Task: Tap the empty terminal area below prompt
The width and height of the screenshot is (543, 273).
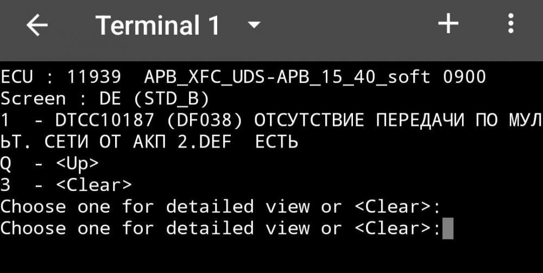Action: click(271, 257)
